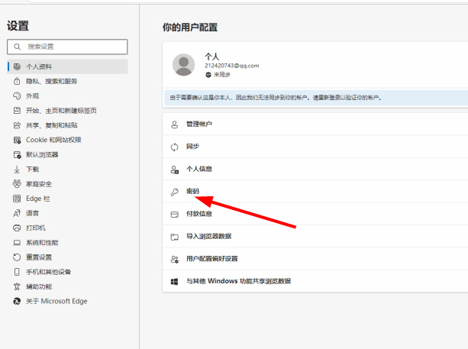
Task: Open 管理帐户 option
Action: [199, 124]
